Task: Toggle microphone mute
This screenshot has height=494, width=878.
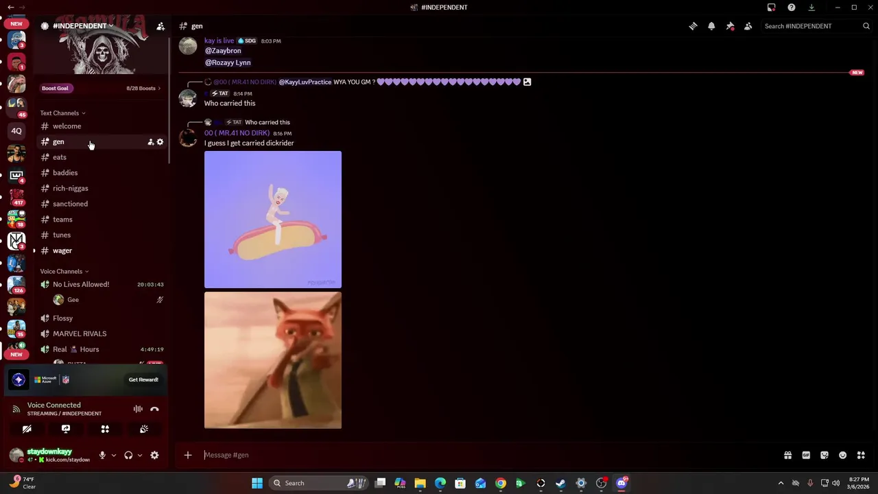Action: coord(102,455)
